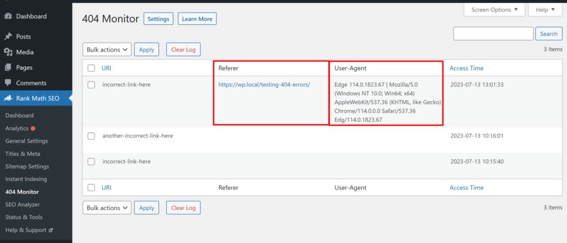Open the wp.local/testing-404-errors referer link
Viewport: 567px width, 243px height.
pos(264,84)
